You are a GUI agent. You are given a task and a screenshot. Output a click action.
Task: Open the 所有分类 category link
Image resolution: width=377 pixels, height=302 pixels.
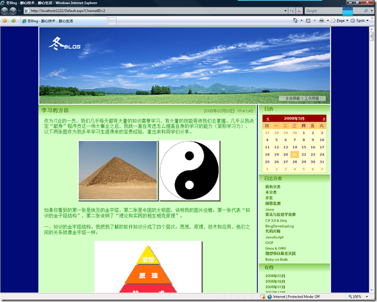tap(273, 187)
